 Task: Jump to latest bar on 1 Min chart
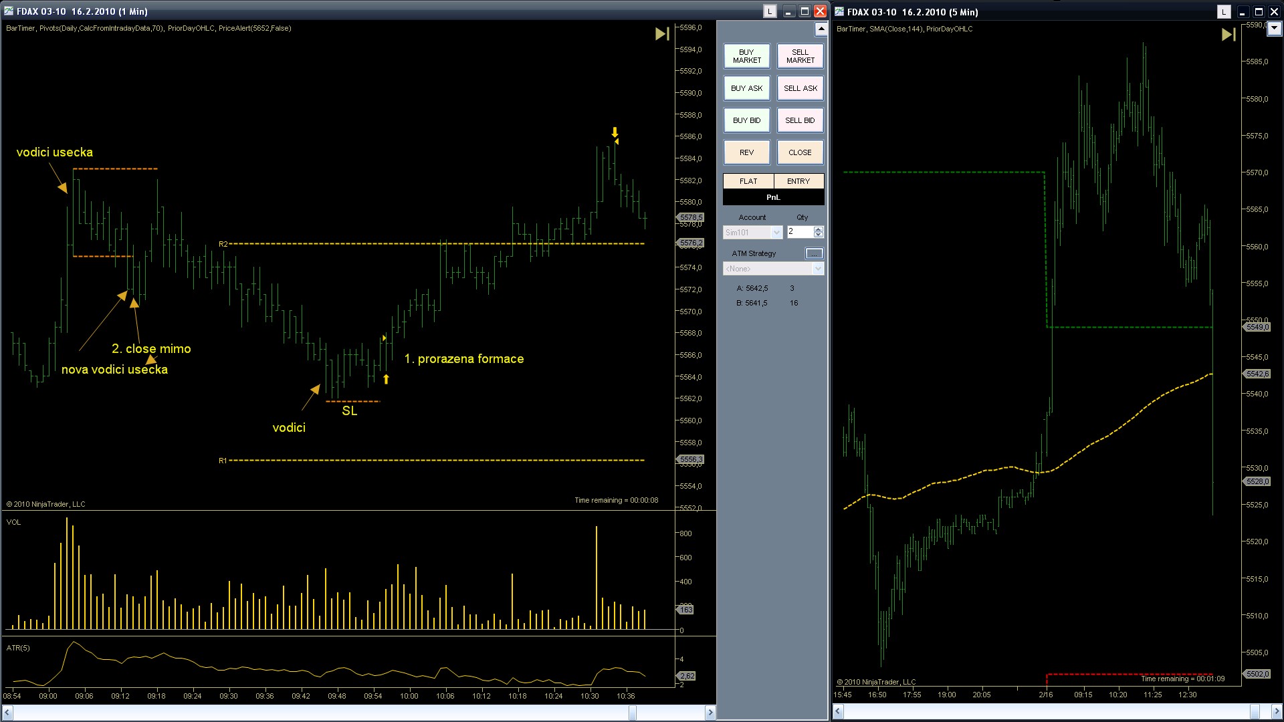point(661,34)
